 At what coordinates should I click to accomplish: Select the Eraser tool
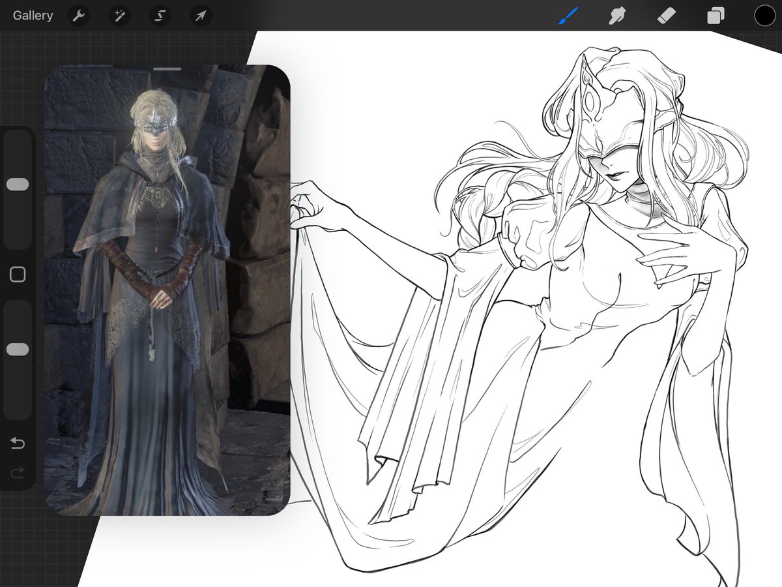click(x=665, y=16)
